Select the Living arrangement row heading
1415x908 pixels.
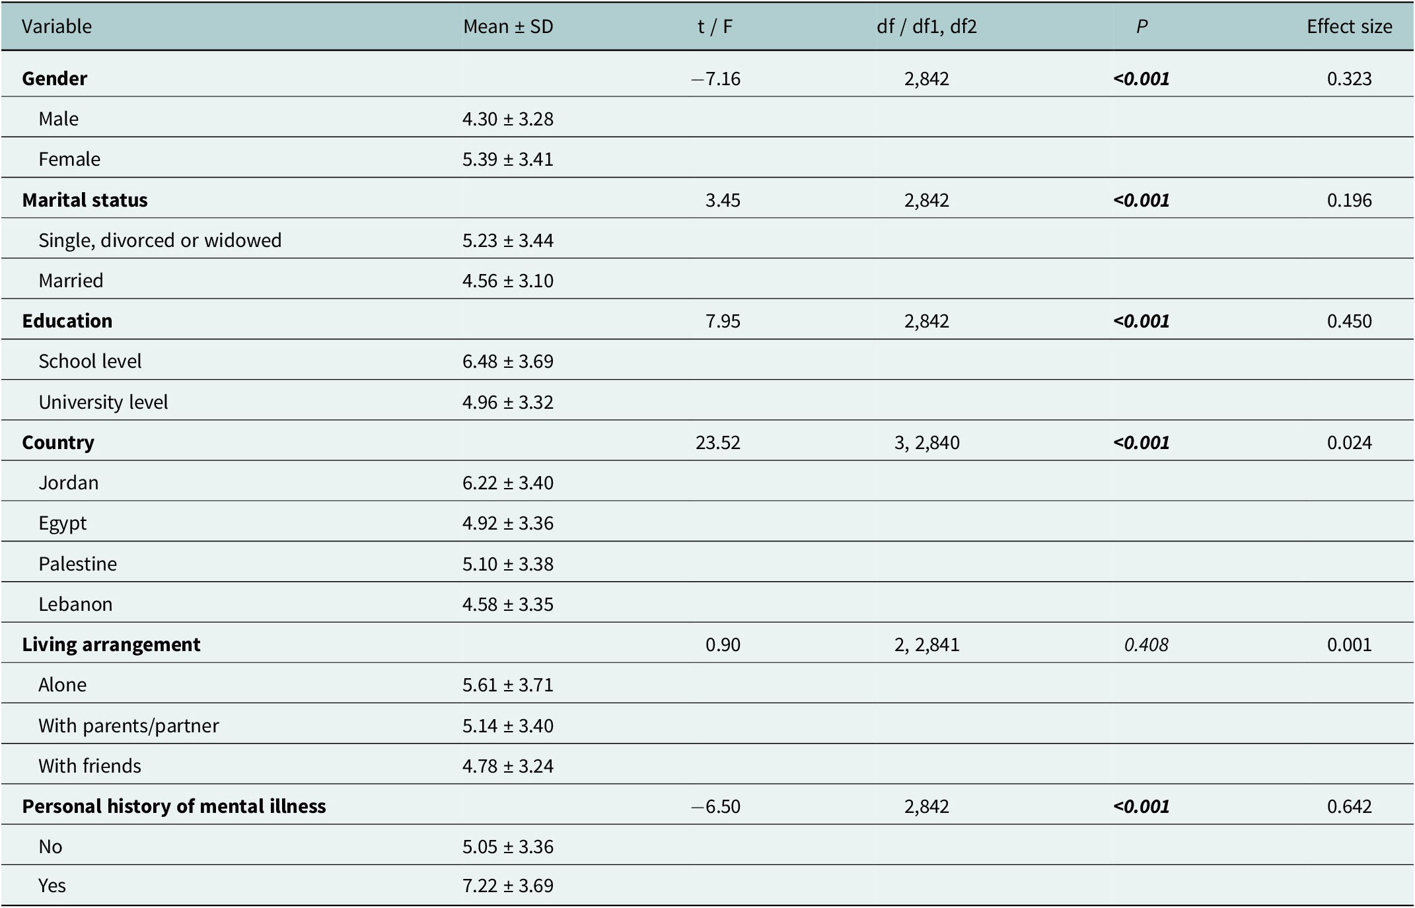click(111, 645)
